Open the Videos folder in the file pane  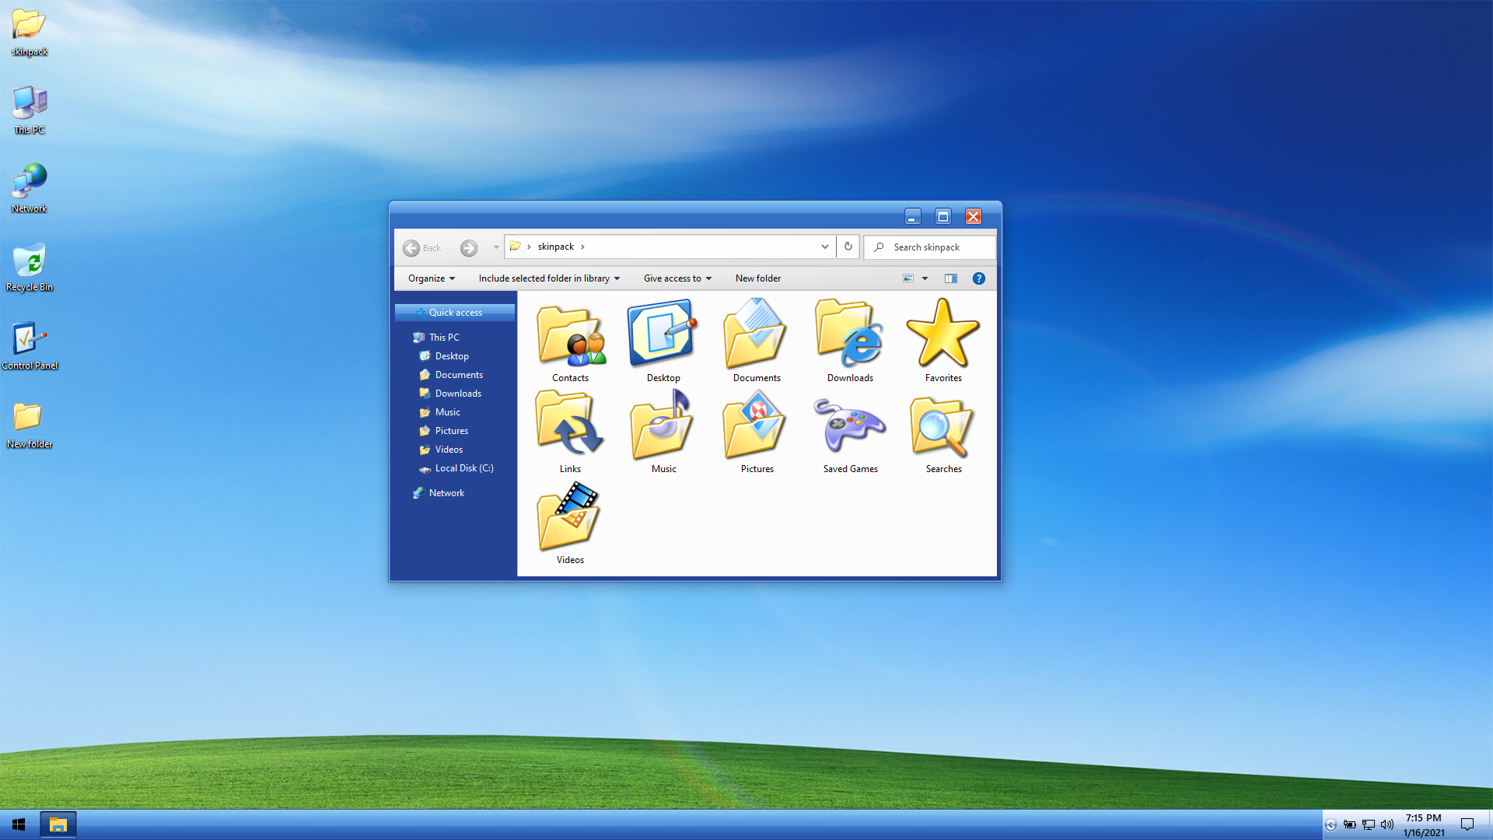(569, 517)
